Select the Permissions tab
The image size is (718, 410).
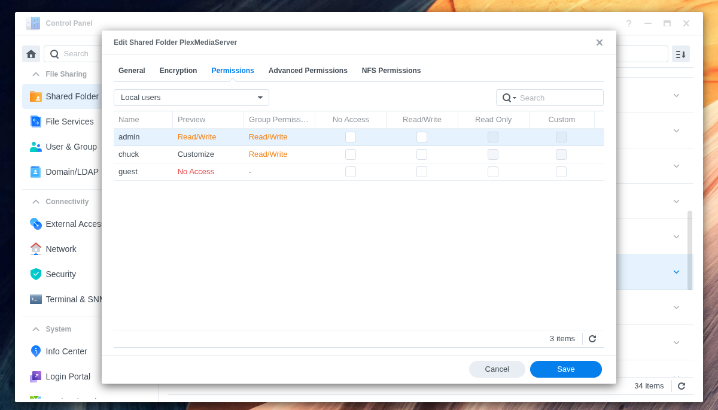click(x=233, y=71)
